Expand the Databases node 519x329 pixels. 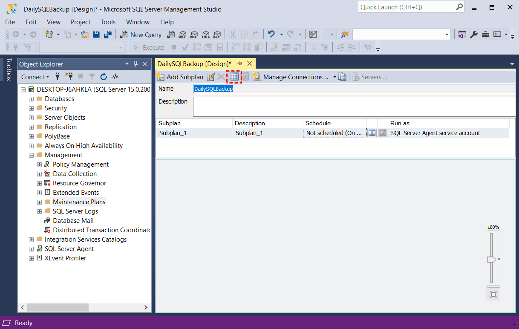(x=31, y=99)
